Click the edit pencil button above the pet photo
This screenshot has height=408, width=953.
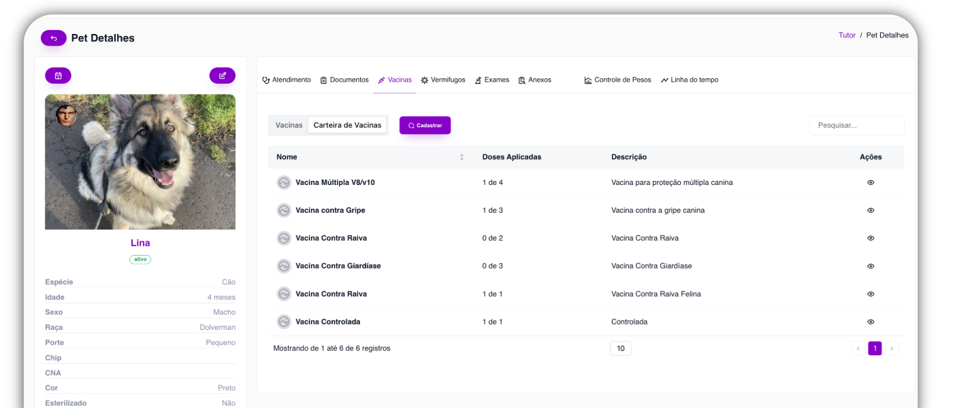point(222,75)
